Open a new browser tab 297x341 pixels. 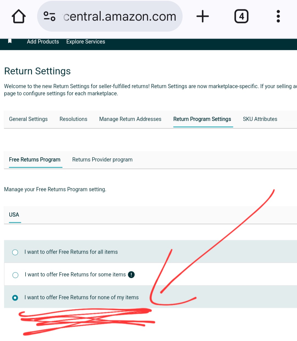203,16
